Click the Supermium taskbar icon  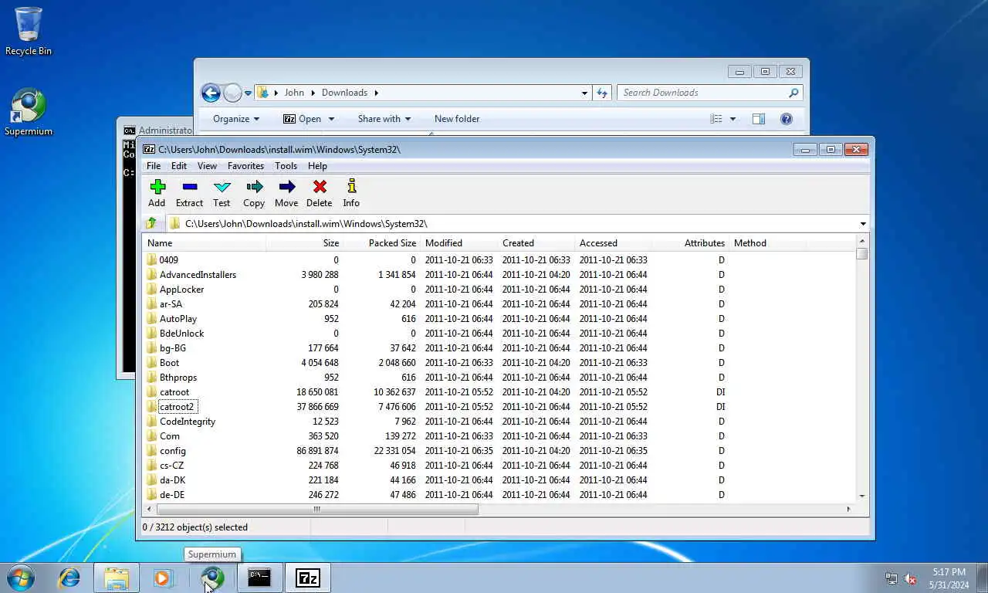[x=212, y=578]
